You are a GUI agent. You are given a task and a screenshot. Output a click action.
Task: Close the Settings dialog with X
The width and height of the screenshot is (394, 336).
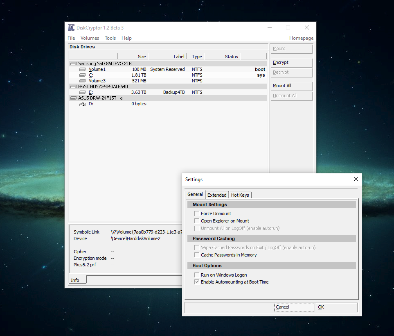(356, 179)
